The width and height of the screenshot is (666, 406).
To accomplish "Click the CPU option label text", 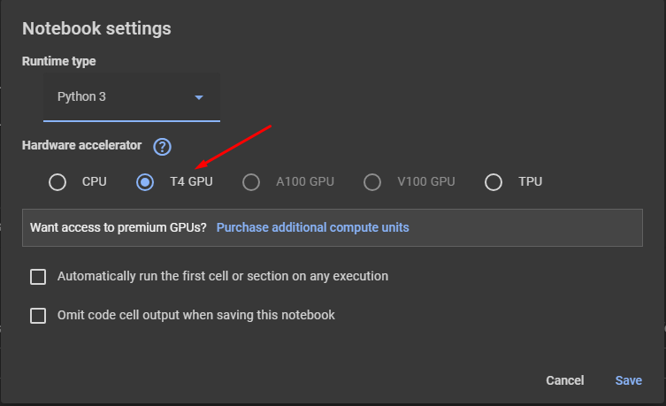I will [x=95, y=181].
